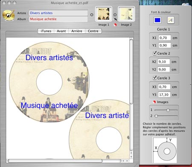Click the "Font & couleur" label
The width and height of the screenshot is (192, 167).
[161, 12]
